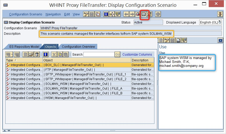The height and width of the screenshot is (134, 226).
Task: Click the Description column header
Action: 143,60
